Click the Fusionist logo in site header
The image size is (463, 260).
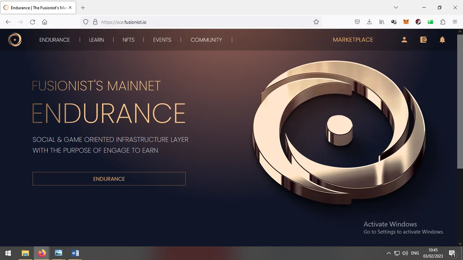click(x=15, y=40)
